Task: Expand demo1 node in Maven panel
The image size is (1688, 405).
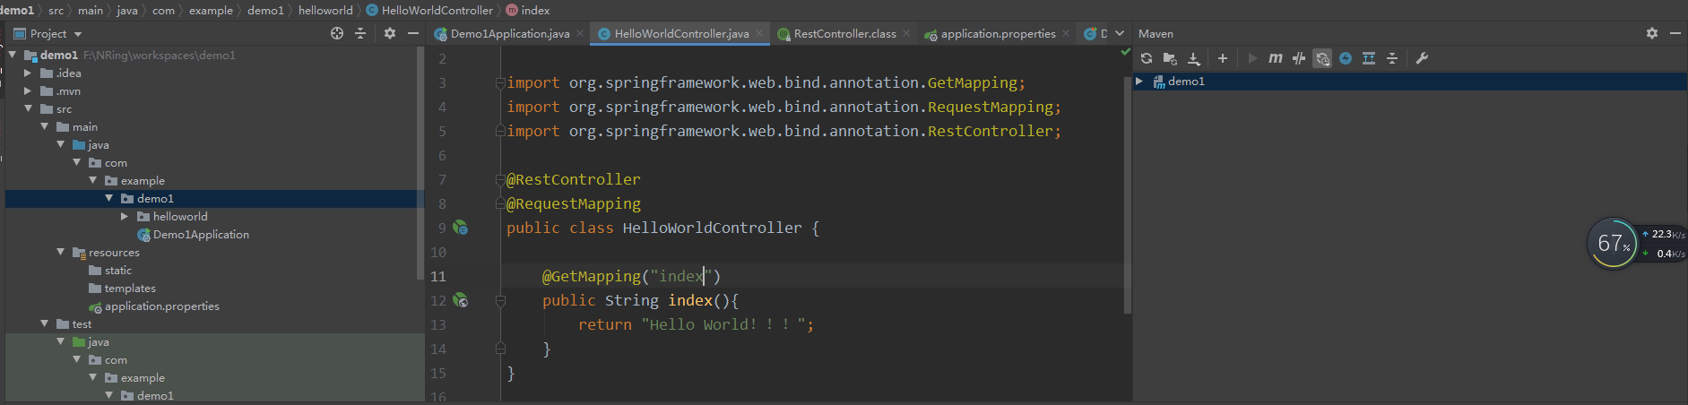Action: [1139, 81]
